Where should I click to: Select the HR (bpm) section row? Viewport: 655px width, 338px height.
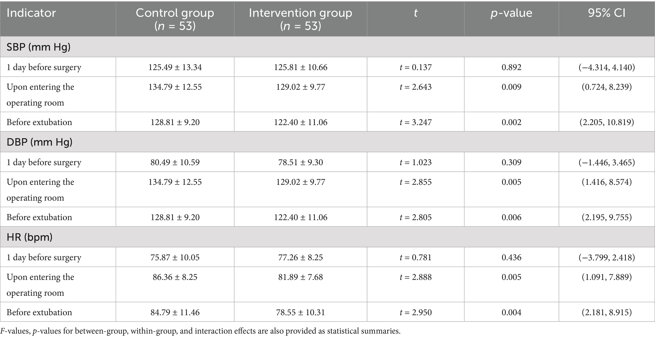tap(29, 237)
